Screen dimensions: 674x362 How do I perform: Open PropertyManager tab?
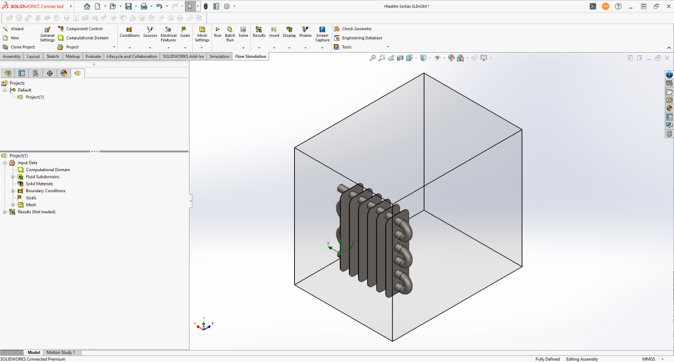(x=22, y=73)
